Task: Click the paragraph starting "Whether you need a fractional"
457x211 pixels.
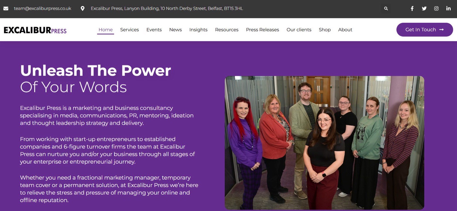Action: coord(109,189)
